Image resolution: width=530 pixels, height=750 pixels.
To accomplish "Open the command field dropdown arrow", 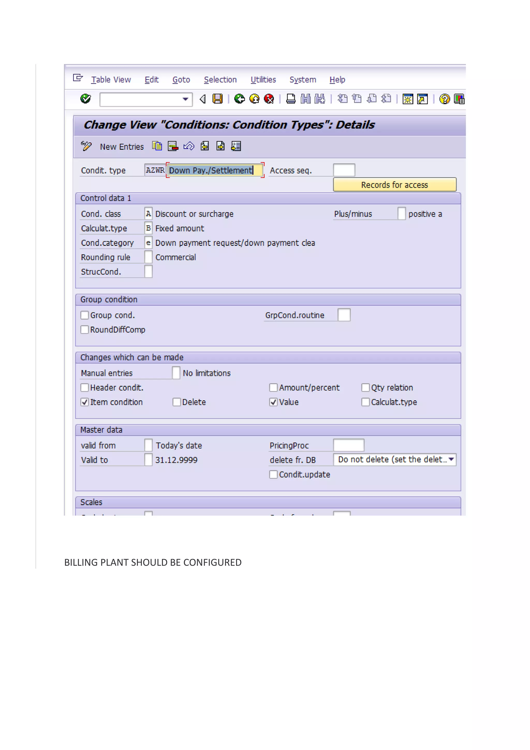I will pyautogui.click(x=185, y=99).
